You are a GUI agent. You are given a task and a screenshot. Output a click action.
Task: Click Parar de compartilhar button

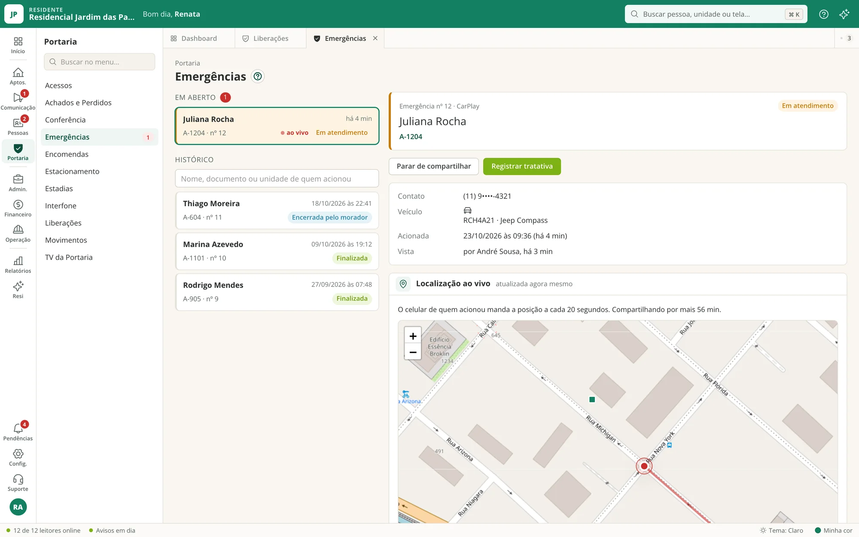(434, 166)
